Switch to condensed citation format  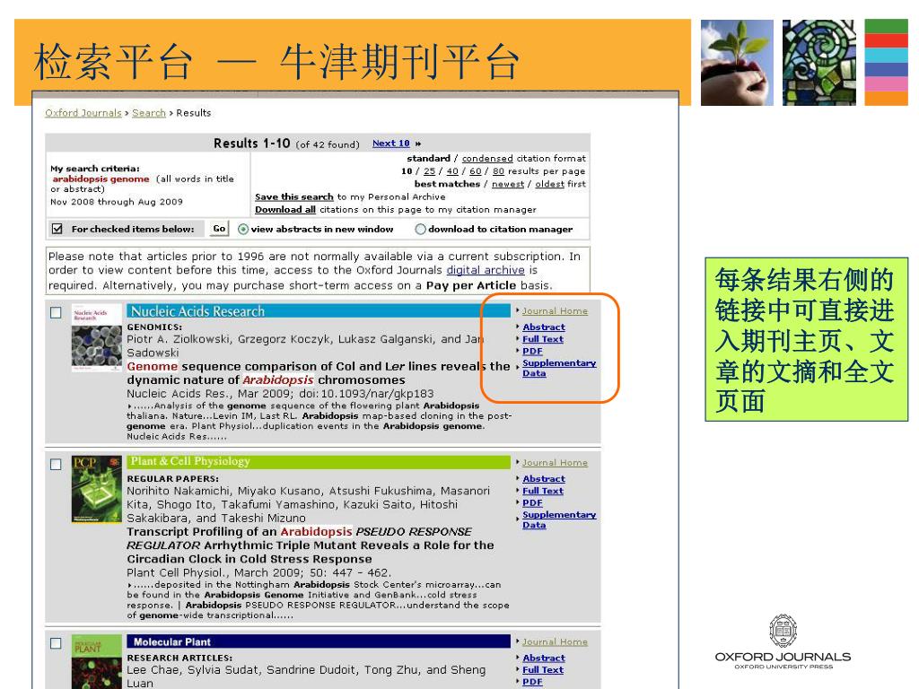[x=487, y=158]
